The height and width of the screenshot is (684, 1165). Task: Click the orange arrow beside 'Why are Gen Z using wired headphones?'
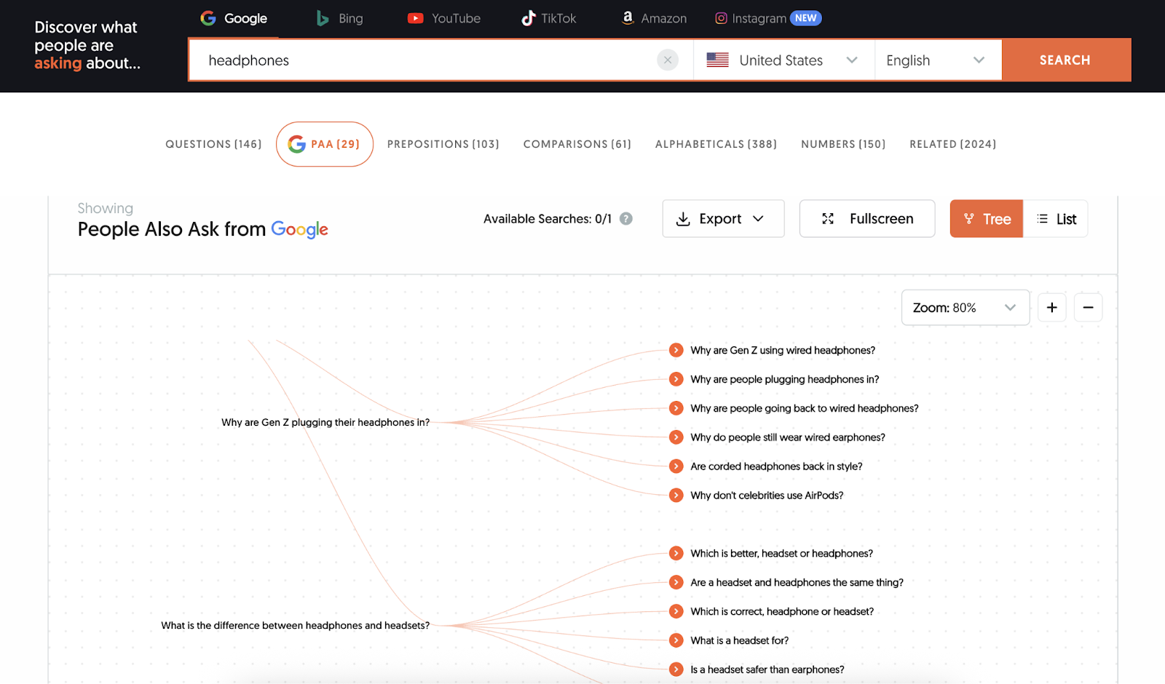point(676,350)
